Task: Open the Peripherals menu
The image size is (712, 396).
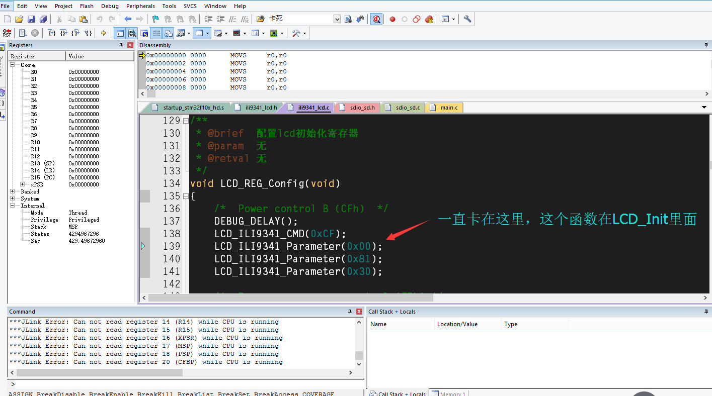Action: pos(140,6)
